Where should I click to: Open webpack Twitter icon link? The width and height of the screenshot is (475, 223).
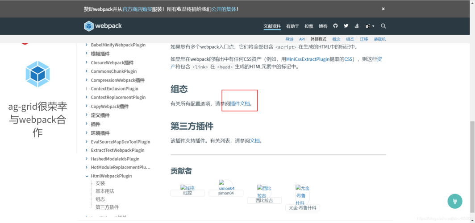[x=346, y=26]
